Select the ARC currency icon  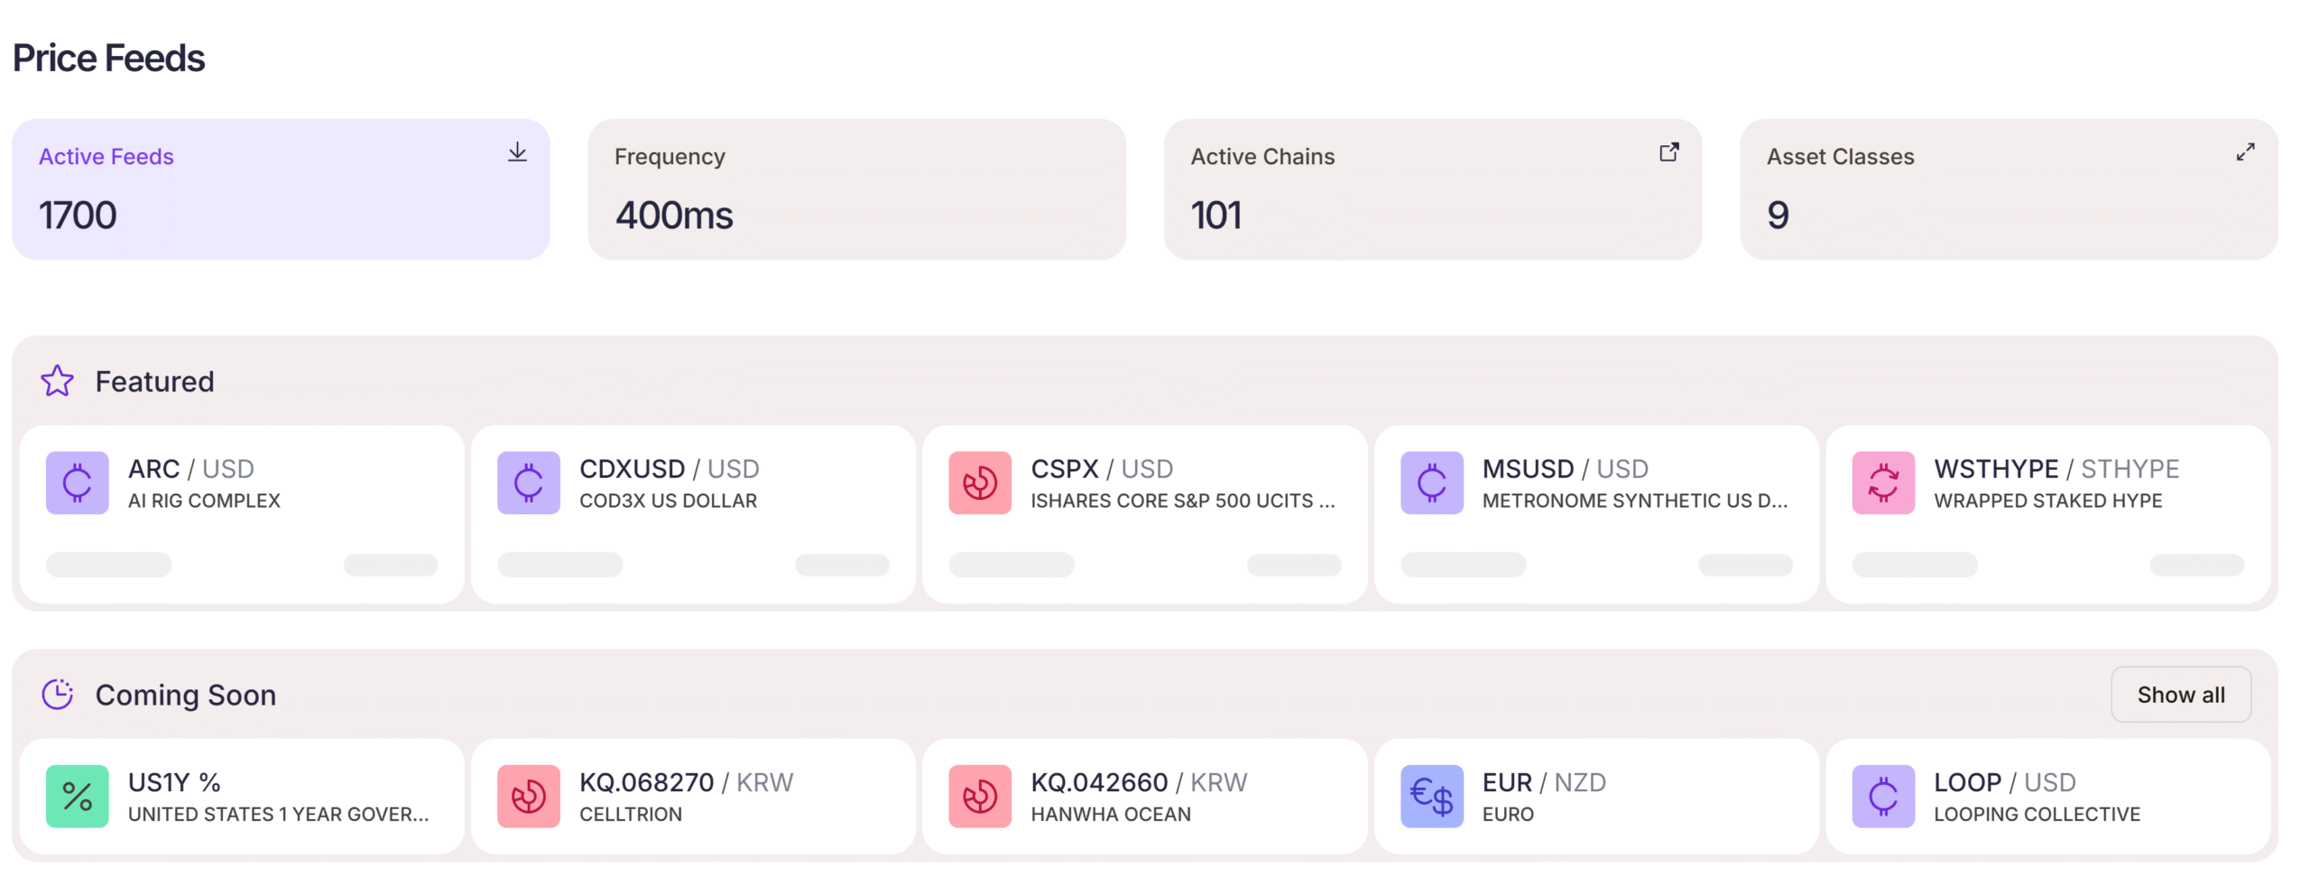pos(77,483)
